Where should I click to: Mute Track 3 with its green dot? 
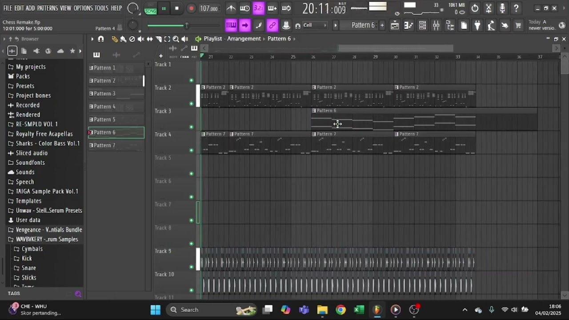pyautogui.click(x=192, y=127)
